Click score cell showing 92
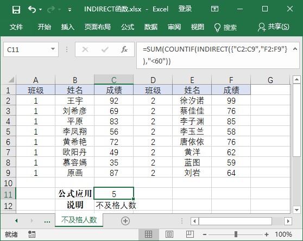303x241 pixels. click(x=114, y=101)
